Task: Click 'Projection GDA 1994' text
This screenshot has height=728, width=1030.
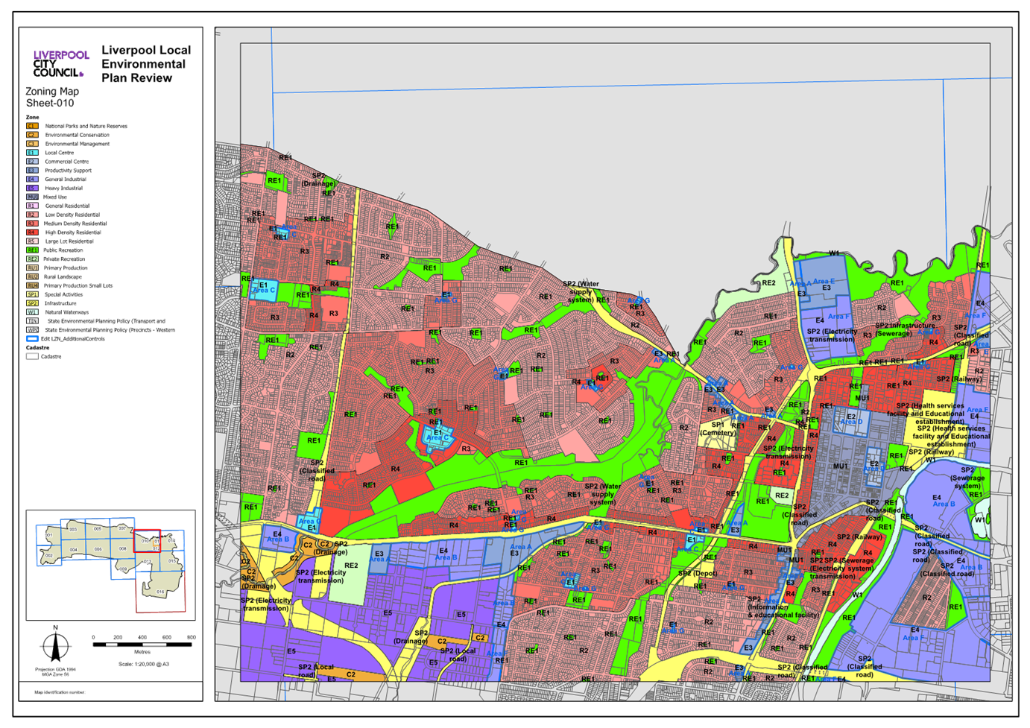Action: tap(55, 669)
